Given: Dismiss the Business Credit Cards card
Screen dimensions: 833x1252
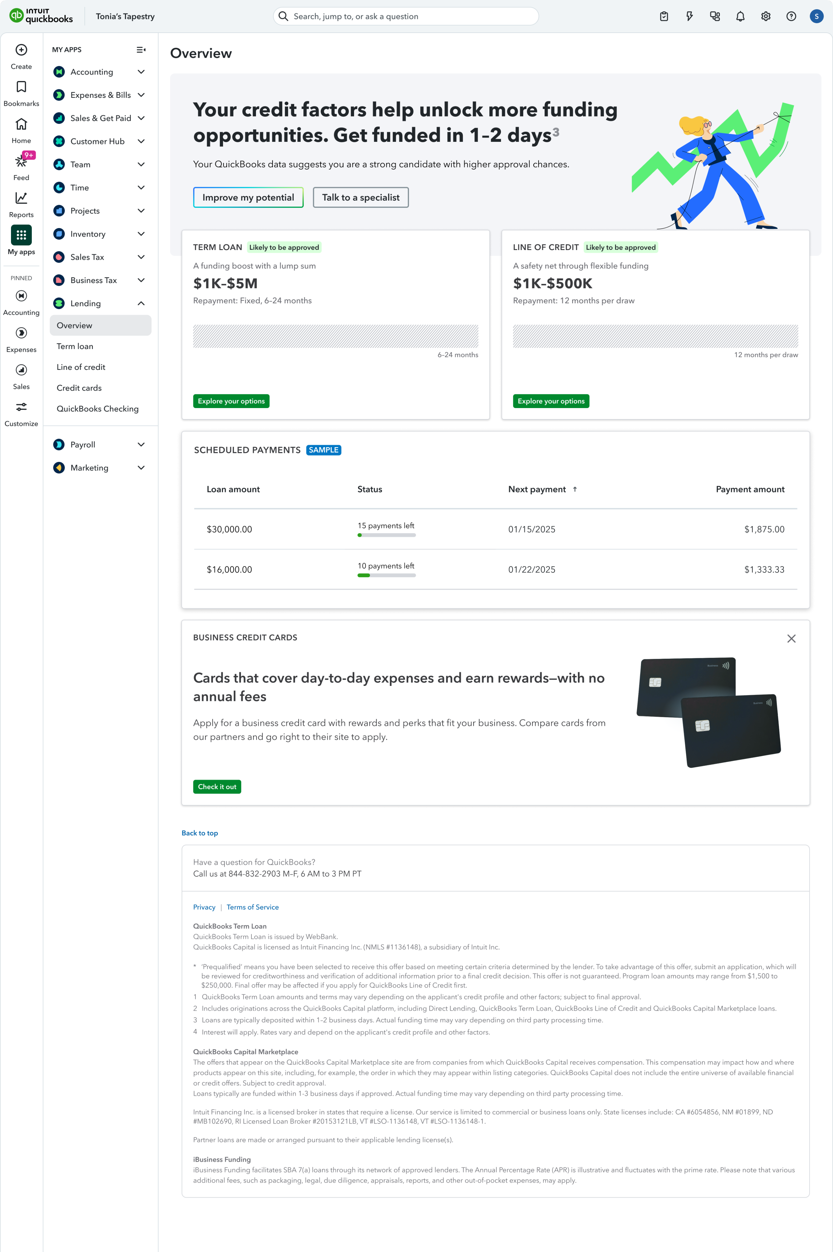Looking at the screenshot, I should [x=791, y=639].
